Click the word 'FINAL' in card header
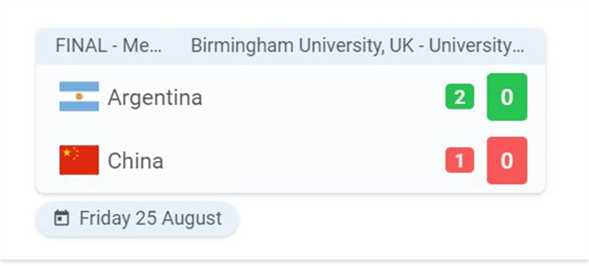Viewport: 589px width, 266px height. (x=81, y=46)
